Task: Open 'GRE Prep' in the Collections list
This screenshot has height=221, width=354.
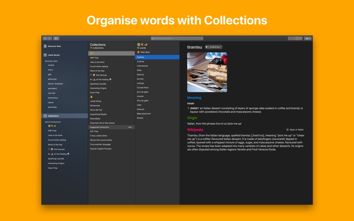Action: [x=94, y=58]
